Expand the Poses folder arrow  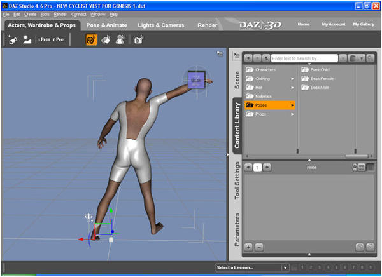pos(292,105)
